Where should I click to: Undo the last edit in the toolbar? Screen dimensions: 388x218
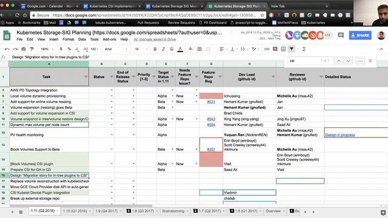pyautogui.click(x=7, y=49)
